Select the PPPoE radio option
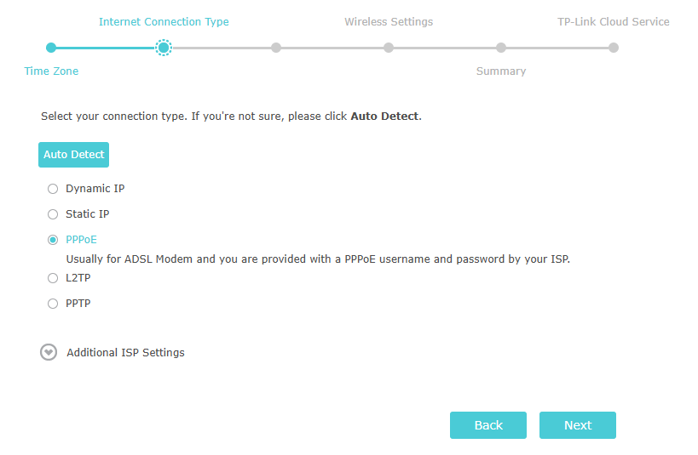 [53, 240]
